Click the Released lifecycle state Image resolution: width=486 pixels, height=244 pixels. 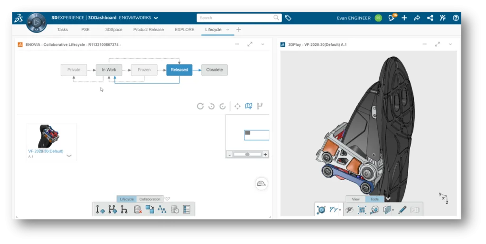click(179, 70)
